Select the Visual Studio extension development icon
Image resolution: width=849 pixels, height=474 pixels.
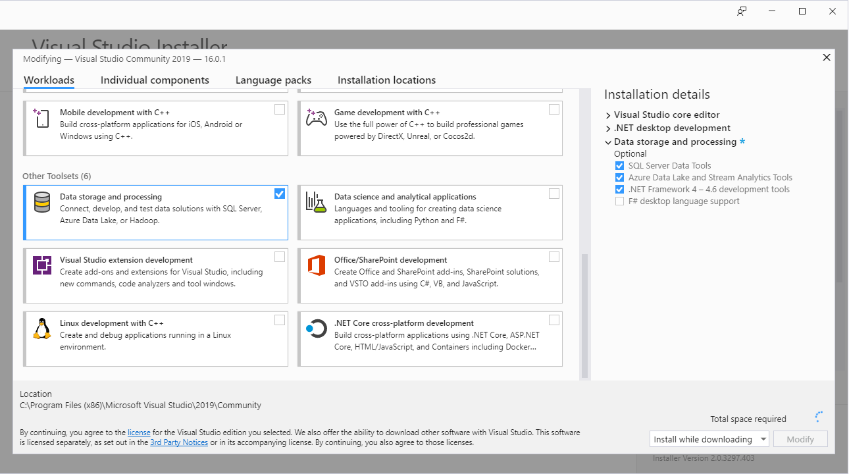pyautogui.click(x=41, y=265)
